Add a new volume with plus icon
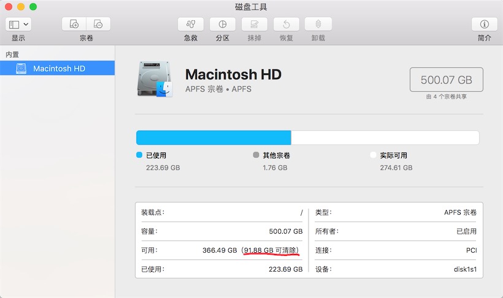The width and height of the screenshot is (503, 298). (74, 24)
